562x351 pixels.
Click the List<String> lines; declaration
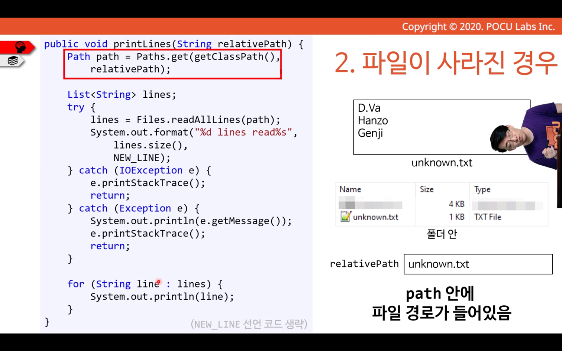122,94
